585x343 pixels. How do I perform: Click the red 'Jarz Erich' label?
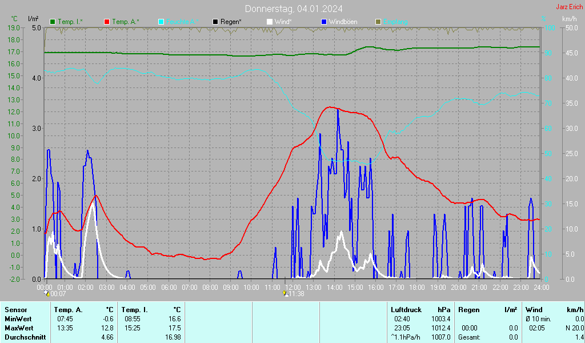570,7
